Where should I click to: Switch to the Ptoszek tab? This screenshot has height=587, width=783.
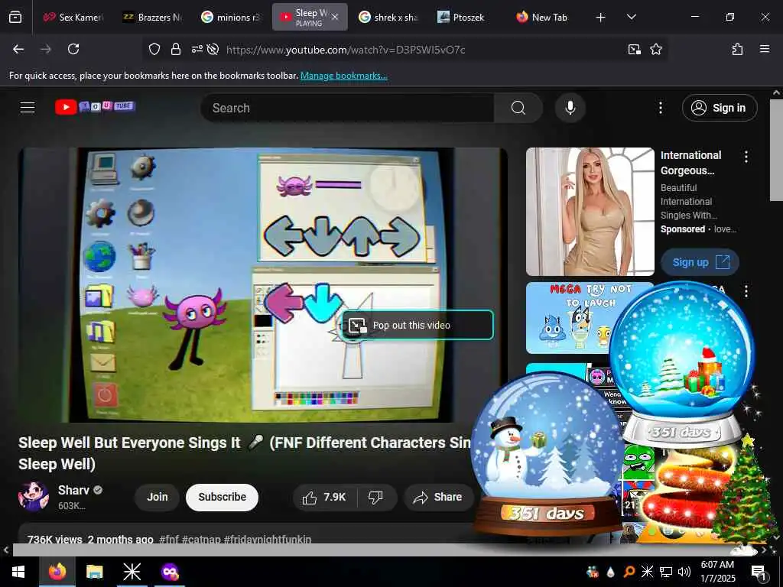point(467,17)
